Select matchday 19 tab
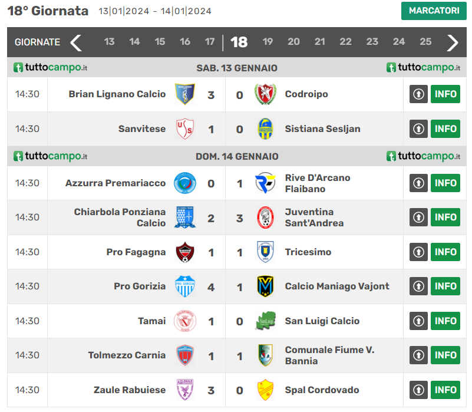The width and height of the screenshot is (472, 412). tap(268, 42)
